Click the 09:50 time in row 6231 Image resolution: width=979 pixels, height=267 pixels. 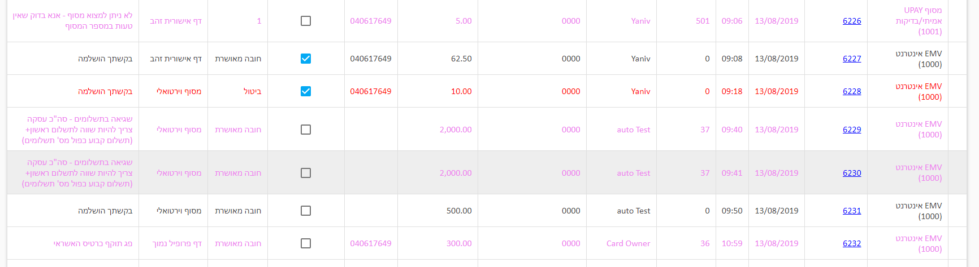732,211
